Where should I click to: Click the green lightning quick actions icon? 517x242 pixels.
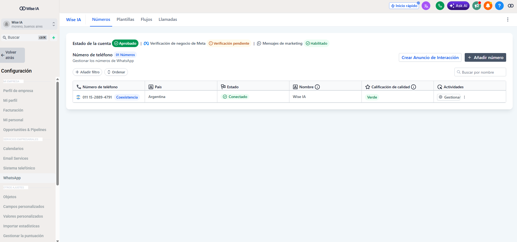(54, 38)
